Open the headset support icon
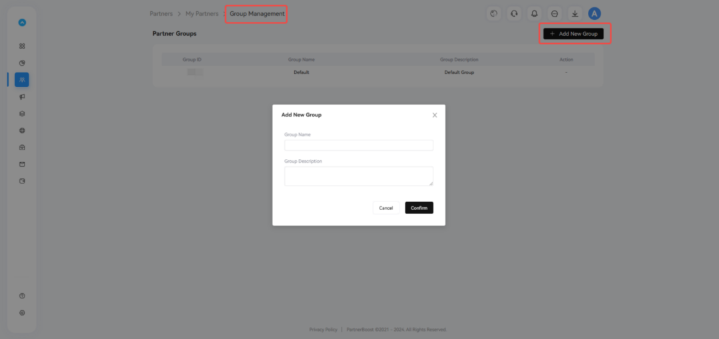The height and width of the screenshot is (339, 719). pyautogui.click(x=514, y=14)
